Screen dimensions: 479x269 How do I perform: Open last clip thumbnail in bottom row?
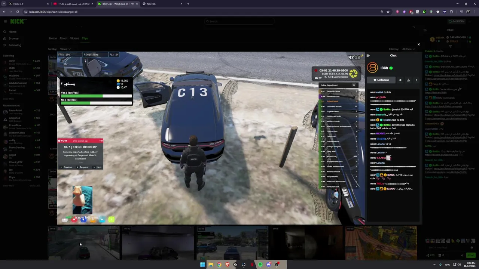coord(381,243)
